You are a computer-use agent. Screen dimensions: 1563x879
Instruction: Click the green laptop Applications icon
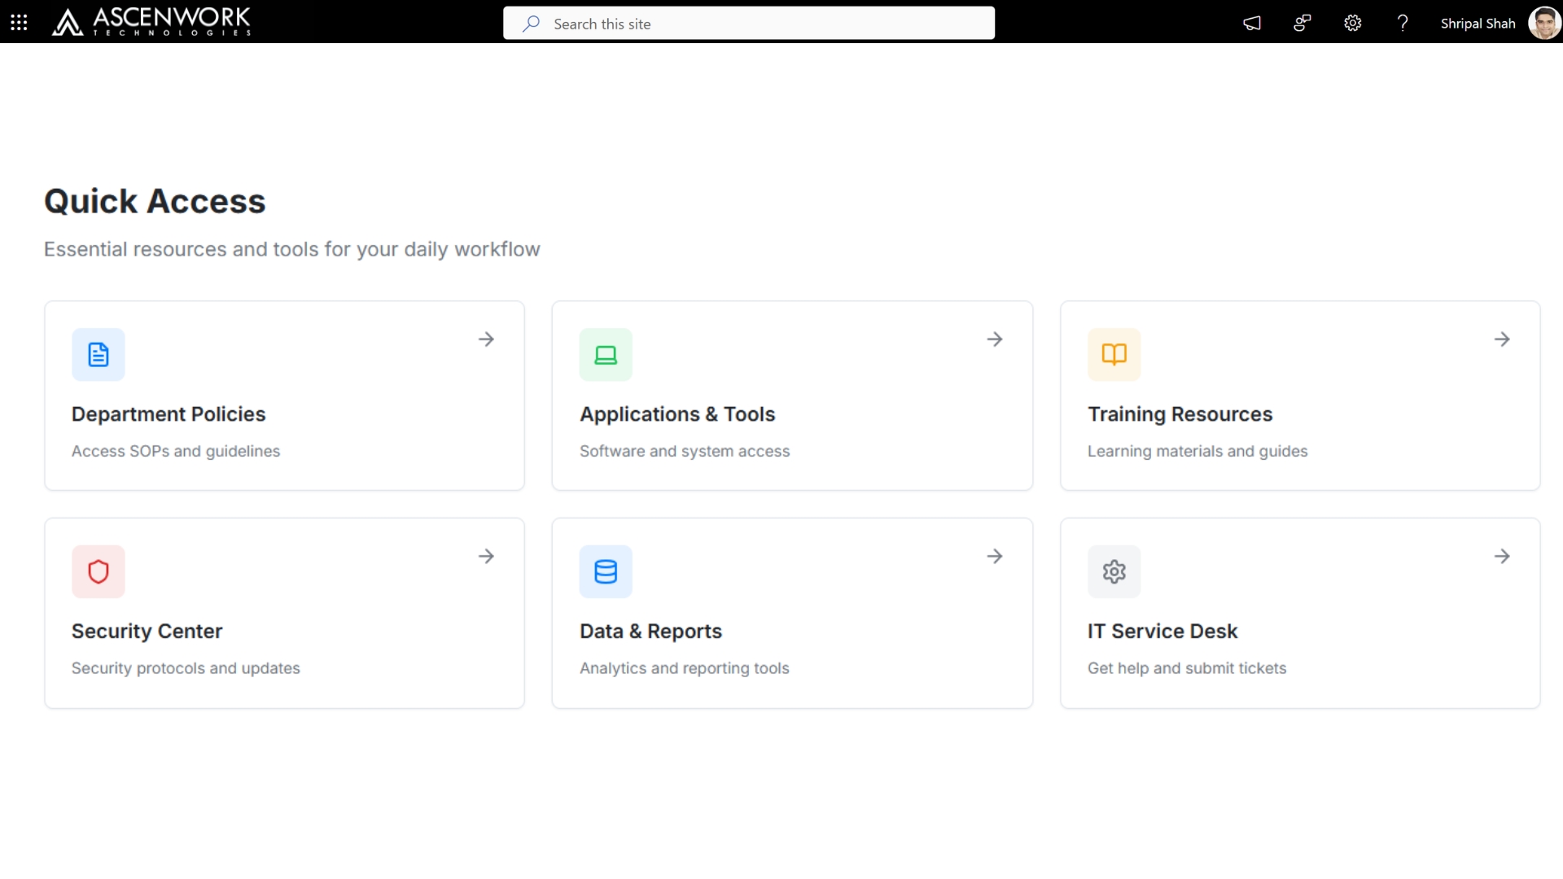tap(606, 355)
